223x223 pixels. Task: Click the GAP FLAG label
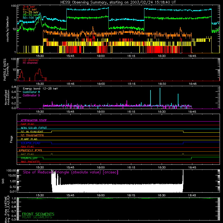pyautogui.click(x=27, y=124)
